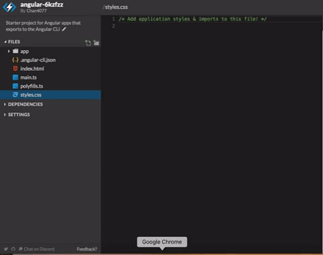The height and width of the screenshot is (255, 323).
Task: Click the chat bubble icon before Chat on Discord
Action: tap(21, 249)
